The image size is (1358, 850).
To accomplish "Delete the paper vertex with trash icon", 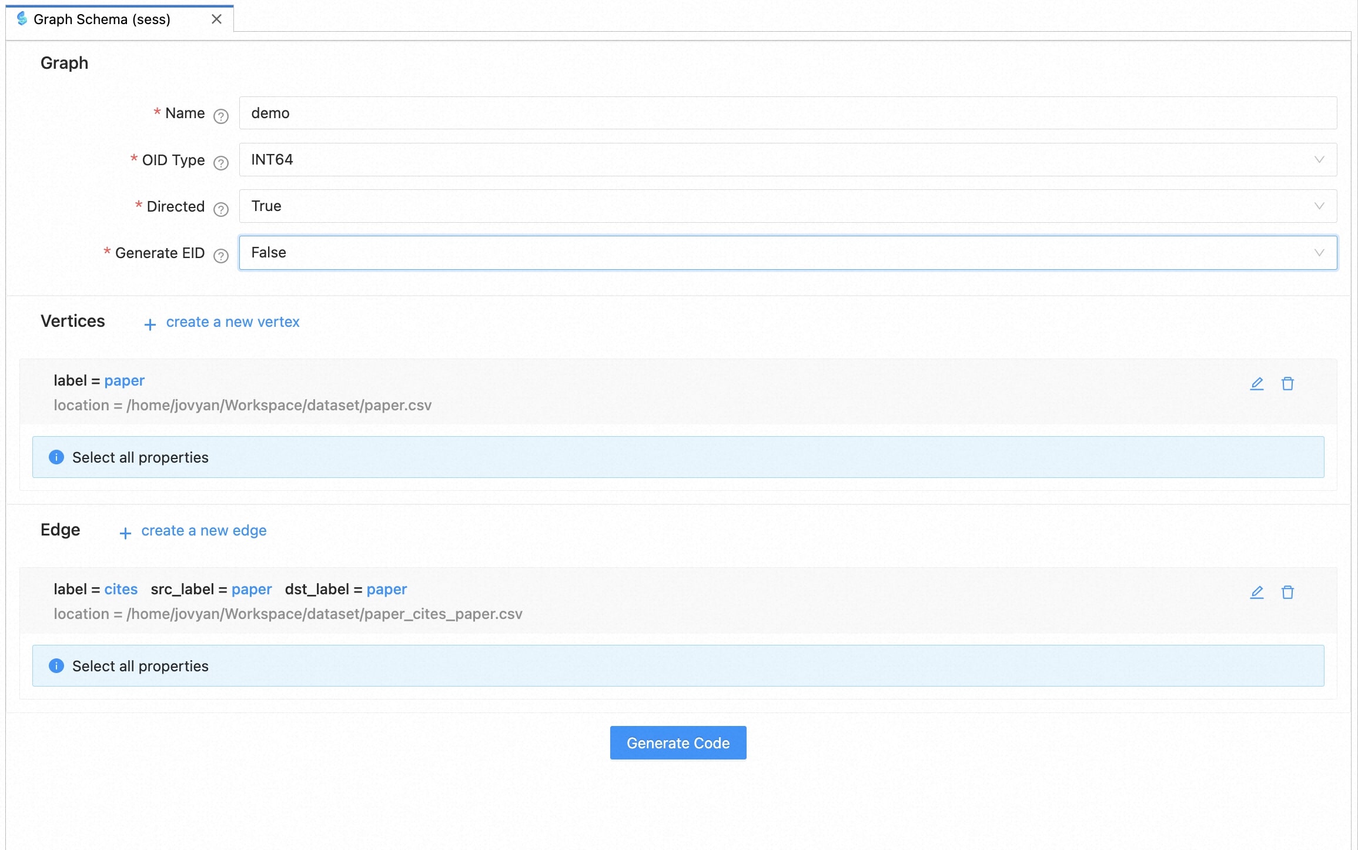I will tap(1287, 384).
